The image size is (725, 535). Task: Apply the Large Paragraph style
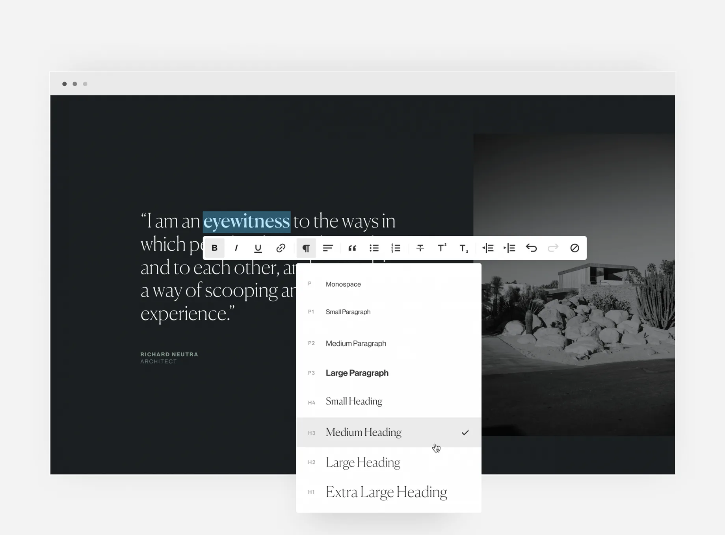(x=389, y=373)
